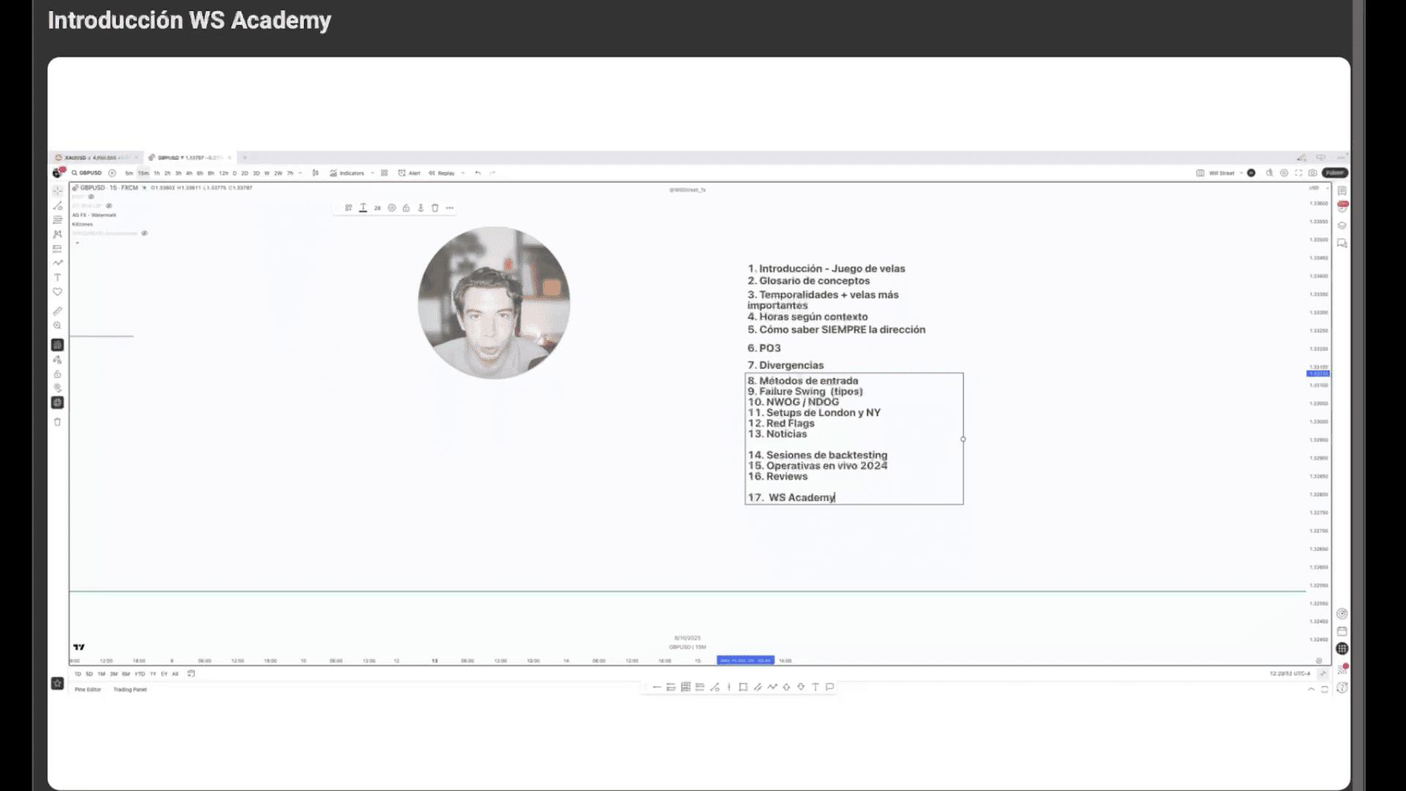Select the zoom-in magnifier tool
Viewport: 1406px width, 791px height.
pyautogui.click(x=57, y=326)
